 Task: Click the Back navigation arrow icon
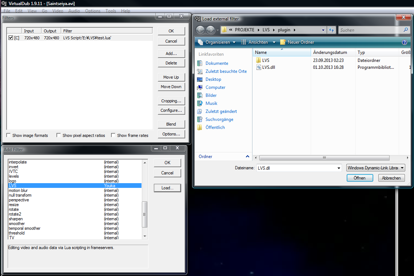(200, 30)
